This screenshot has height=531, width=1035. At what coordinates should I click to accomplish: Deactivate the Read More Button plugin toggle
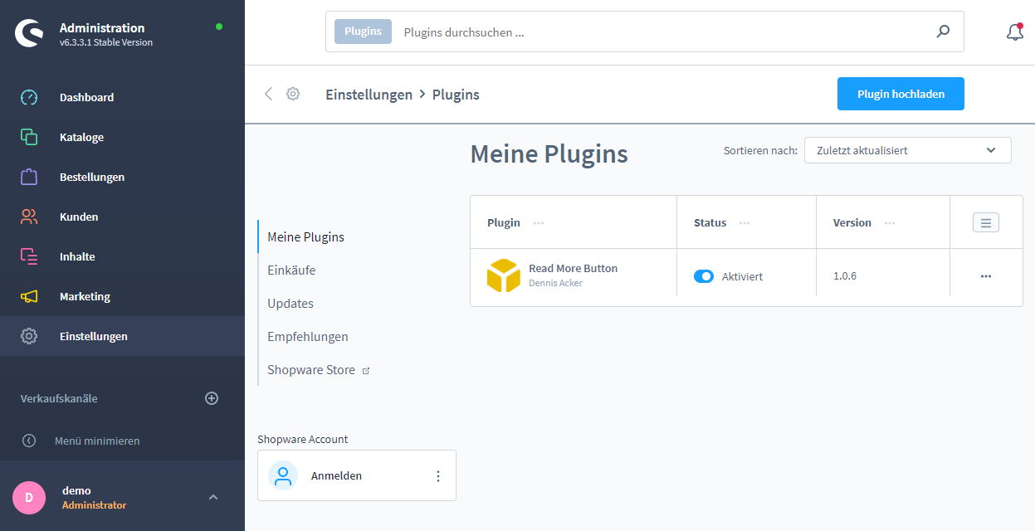704,276
